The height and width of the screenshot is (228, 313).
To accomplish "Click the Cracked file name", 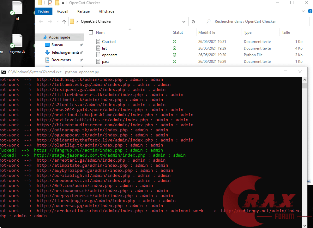I will (109, 42).
